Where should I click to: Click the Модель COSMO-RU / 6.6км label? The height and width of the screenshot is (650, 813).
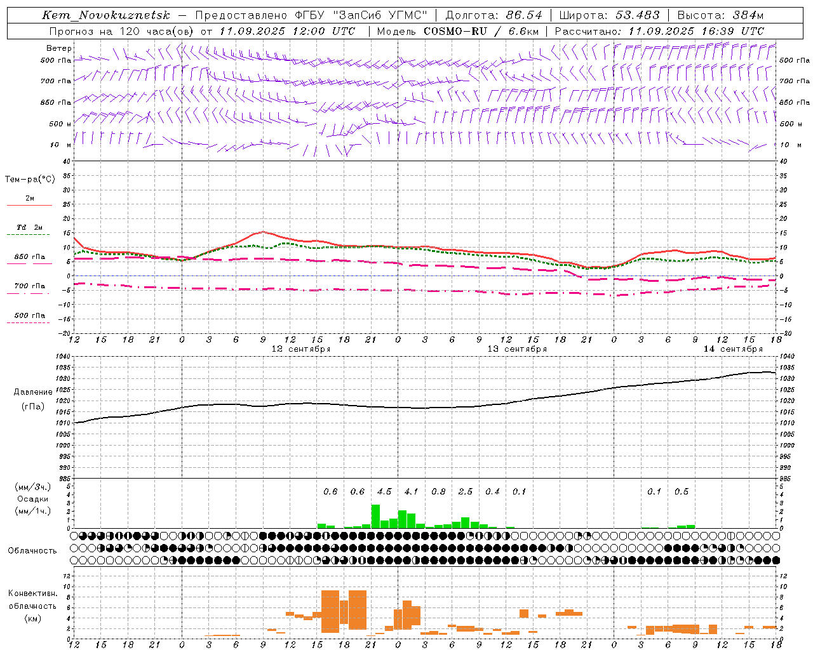click(x=458, y=31)
